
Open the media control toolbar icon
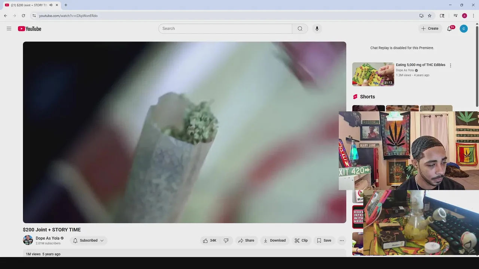click(x=455, y=16)
